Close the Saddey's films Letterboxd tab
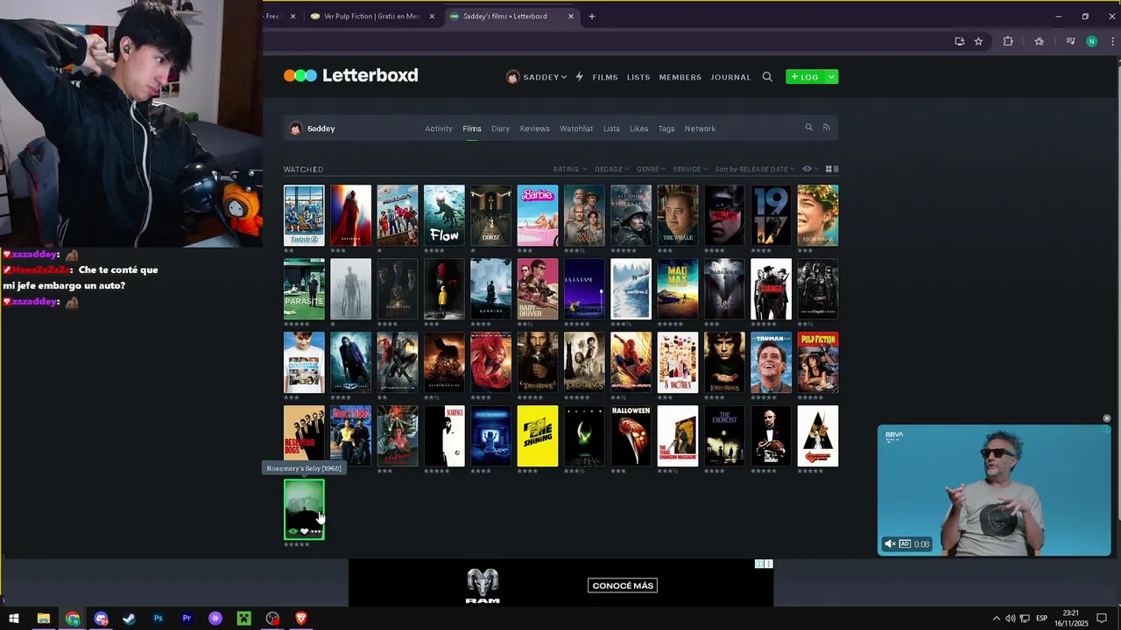Viewport: 1121px width, 630px height. pos(571,16)
